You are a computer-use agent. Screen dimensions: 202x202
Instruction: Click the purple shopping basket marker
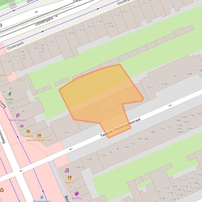coord(22,126)
